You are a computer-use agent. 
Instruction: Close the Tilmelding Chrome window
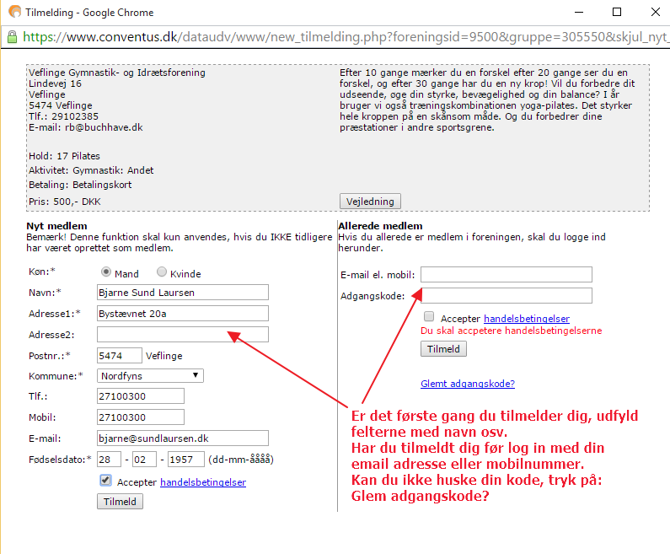(x=656, y=12)
